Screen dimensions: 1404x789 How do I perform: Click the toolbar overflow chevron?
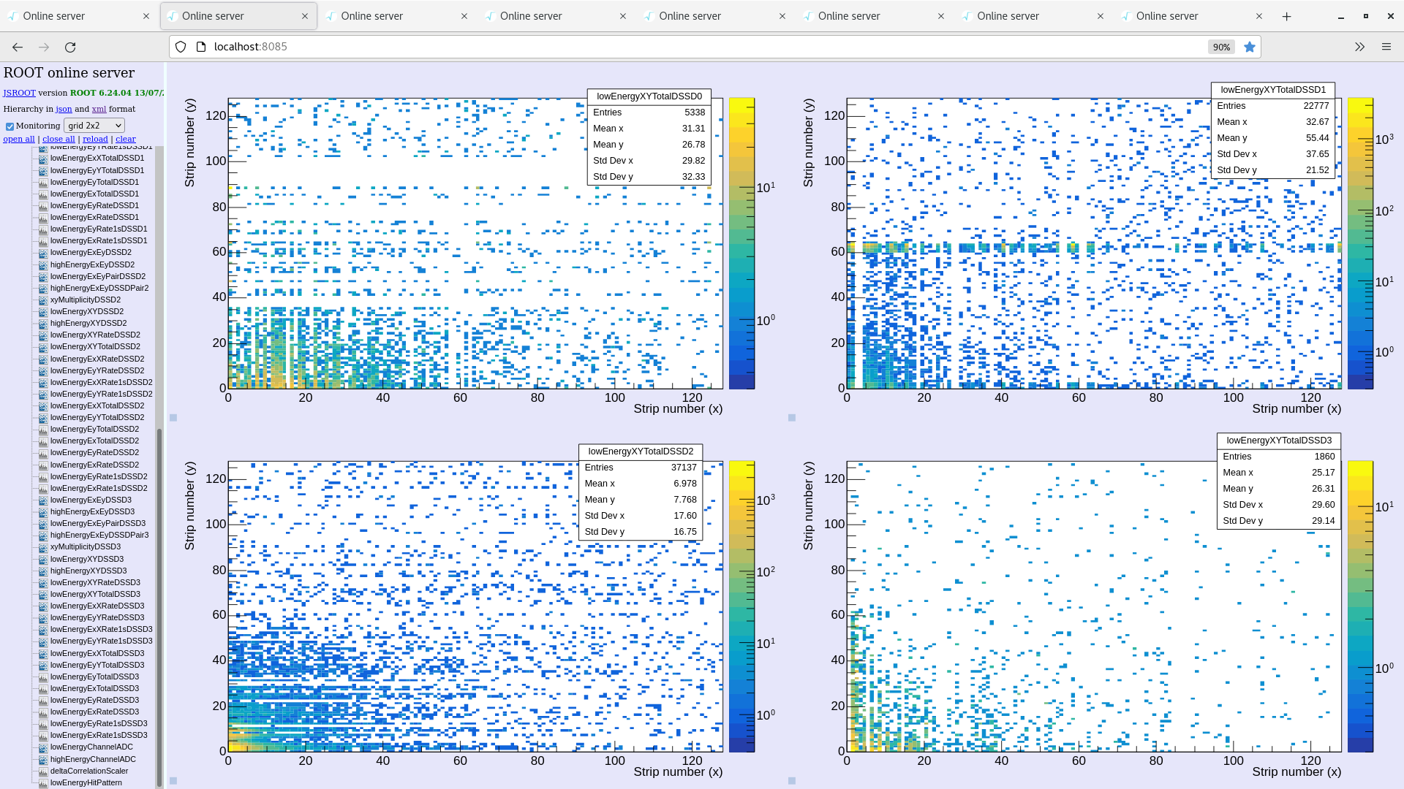pyautogui.click(x=1359, y=46)
